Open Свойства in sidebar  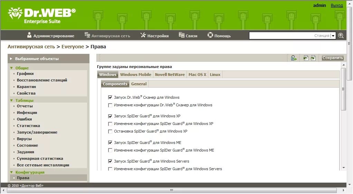coord(26,93)
